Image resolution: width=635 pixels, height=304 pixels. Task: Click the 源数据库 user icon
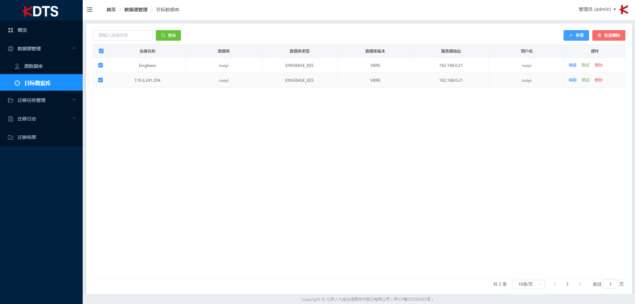point(17,66)
